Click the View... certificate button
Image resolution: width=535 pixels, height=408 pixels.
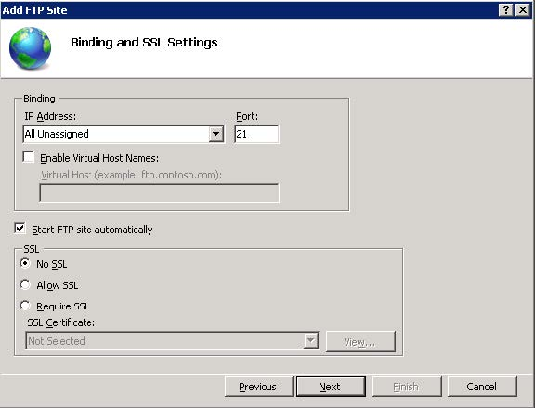[x=360, y=341]
